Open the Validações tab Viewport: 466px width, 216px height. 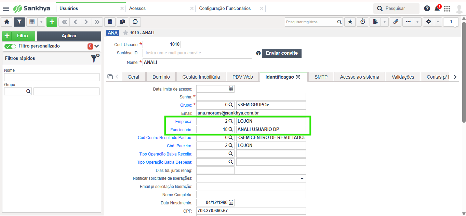[x=403, y=77]
